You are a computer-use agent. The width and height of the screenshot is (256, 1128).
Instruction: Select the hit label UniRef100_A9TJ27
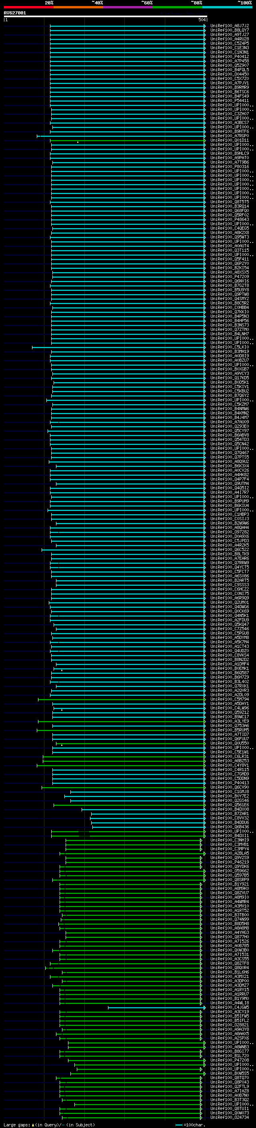point(230,34)
